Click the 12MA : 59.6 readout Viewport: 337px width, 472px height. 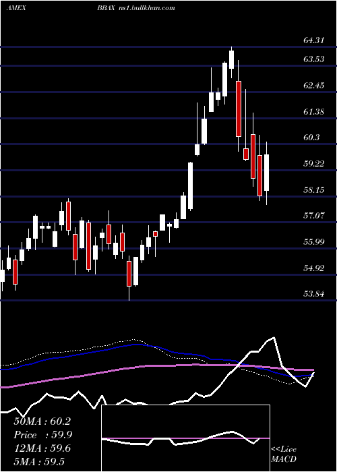tap(42, 448)
